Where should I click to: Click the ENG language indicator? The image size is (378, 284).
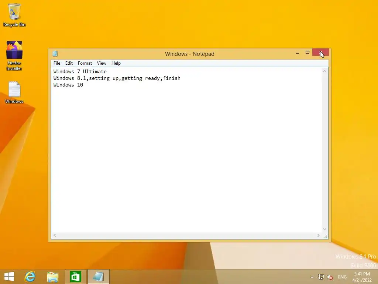point(342,277)
